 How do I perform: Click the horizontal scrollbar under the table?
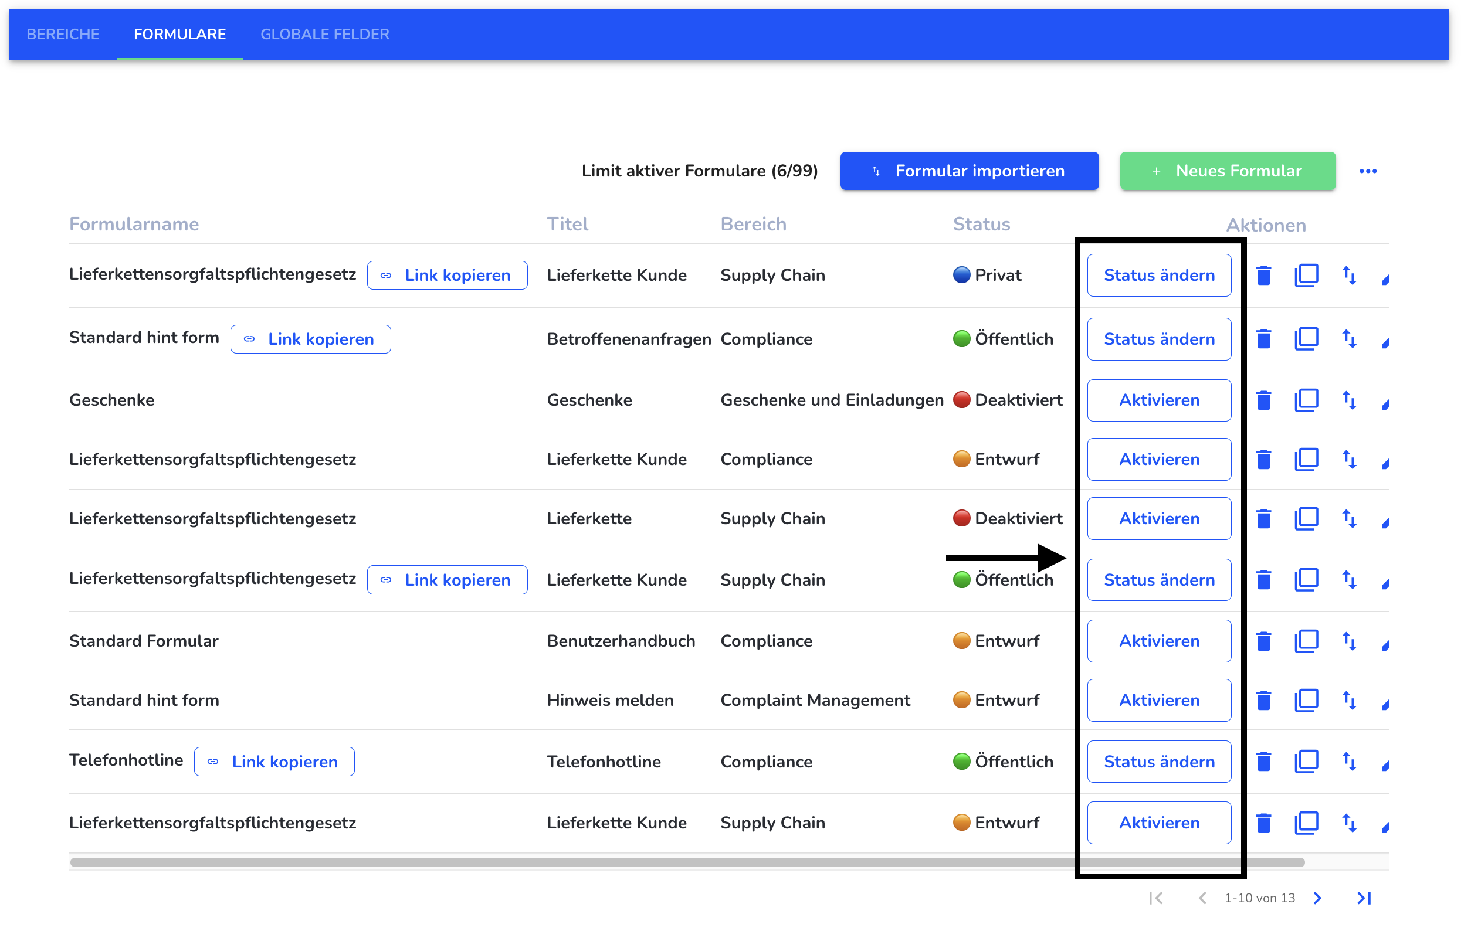point(687,862)
